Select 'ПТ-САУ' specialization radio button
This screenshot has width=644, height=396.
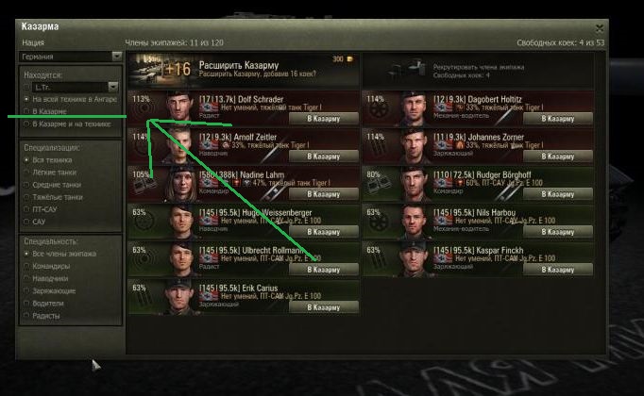[x=26, y=209]
